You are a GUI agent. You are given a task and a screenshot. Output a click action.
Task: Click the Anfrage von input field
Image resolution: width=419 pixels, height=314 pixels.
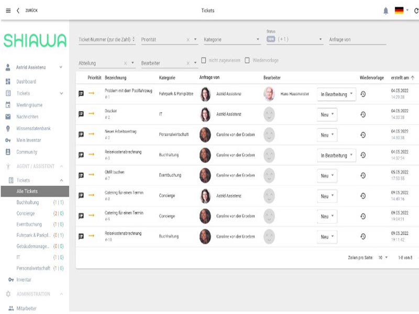[x=358, y=40]
